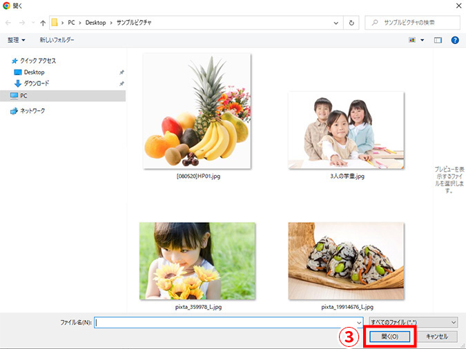466x349 pixels.
Task: Click the refresh icon beside address bar
Action: pos(352,23)
